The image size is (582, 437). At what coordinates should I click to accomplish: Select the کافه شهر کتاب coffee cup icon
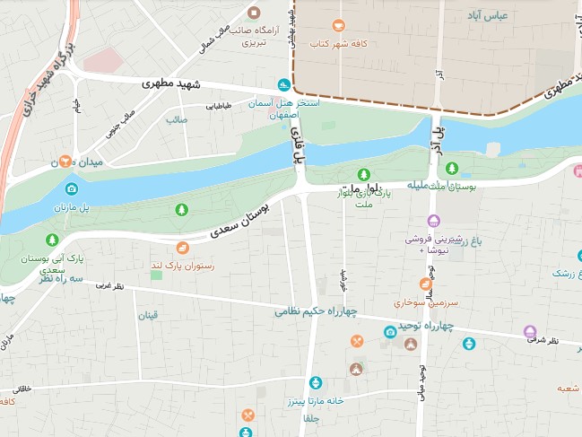pos(338,26)
